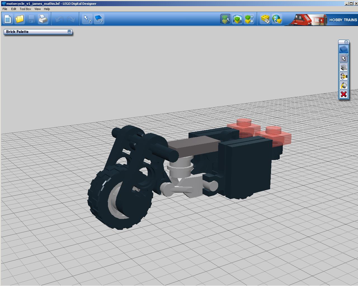Select the Paint bucket tool
The image size is (358, 286).
pyautogui.click(x=343, y=85)
